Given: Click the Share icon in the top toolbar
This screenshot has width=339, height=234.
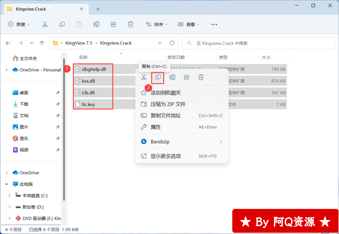Looking at the screenshot, I should (114, 24).
